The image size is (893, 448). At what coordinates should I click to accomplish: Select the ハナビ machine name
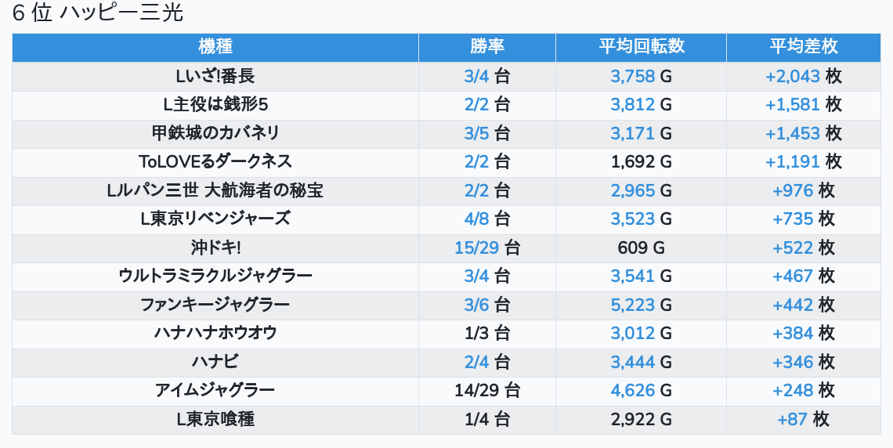[215, 362]
